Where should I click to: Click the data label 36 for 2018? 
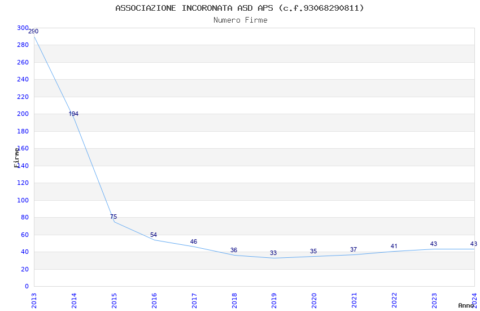pyautogui.click(x=234, y=250)
